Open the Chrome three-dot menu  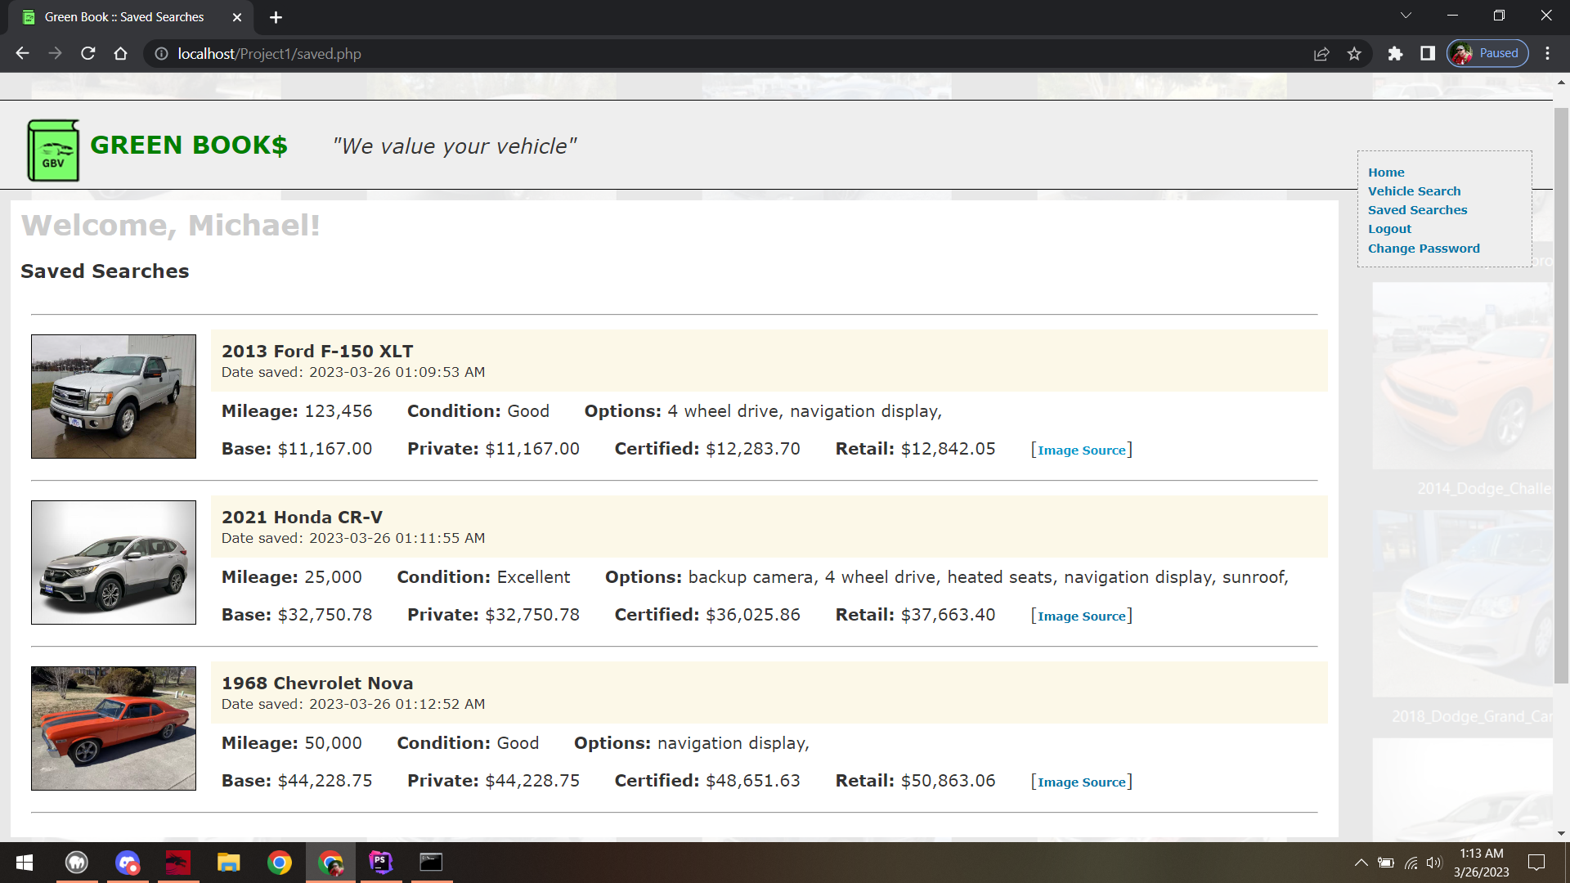(1547, 54)
